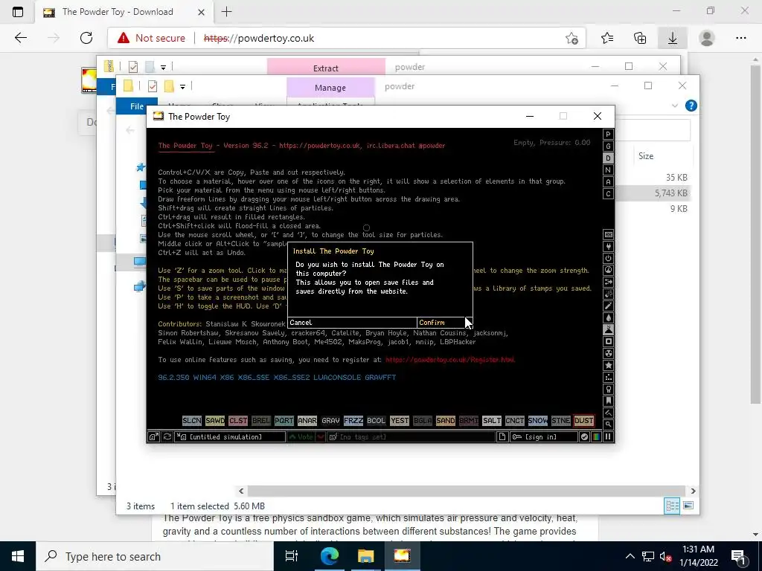Open the Tools menu icon
762x571 pixels.
click(x=608, y=389)
